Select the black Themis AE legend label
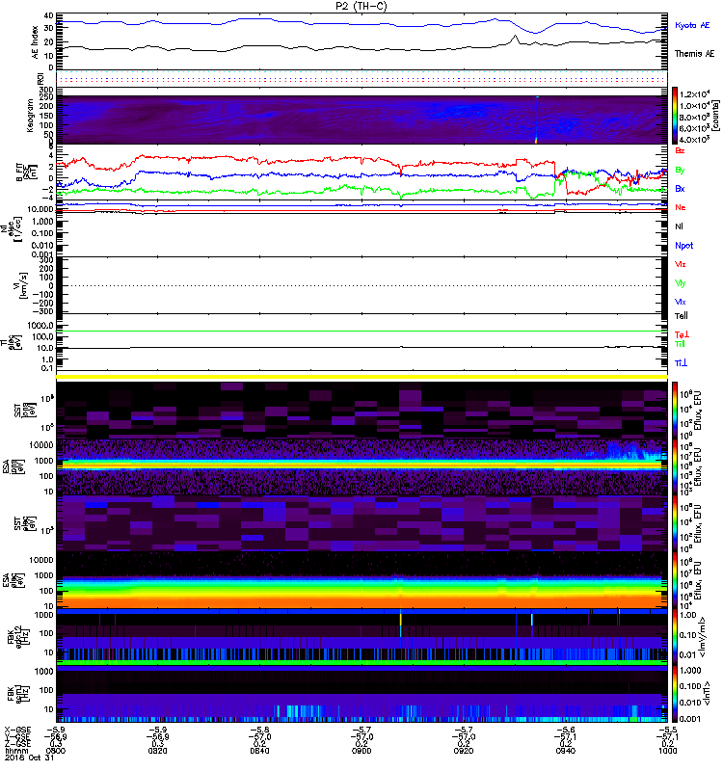This screenshot has height=771, width=723. point(694,54)
